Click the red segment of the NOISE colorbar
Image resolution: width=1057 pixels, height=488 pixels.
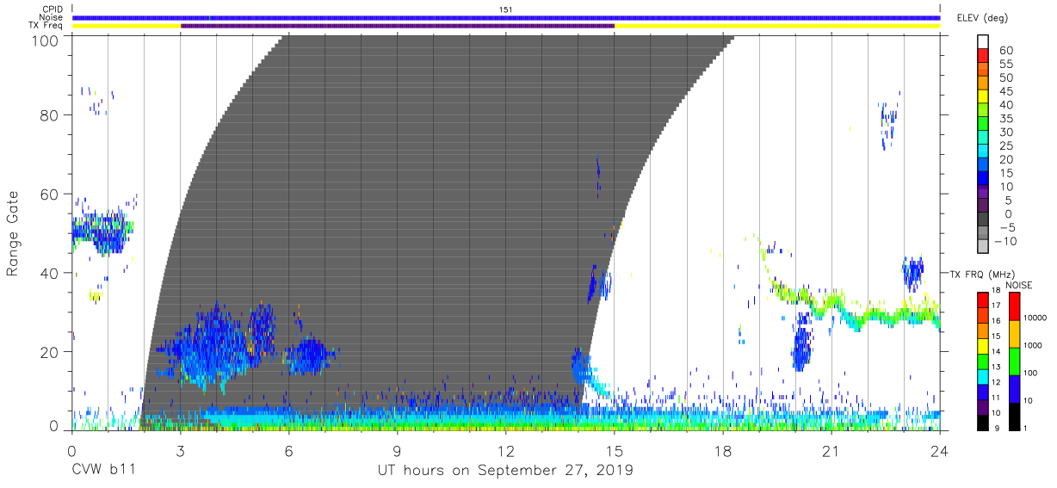[1014, 306]
